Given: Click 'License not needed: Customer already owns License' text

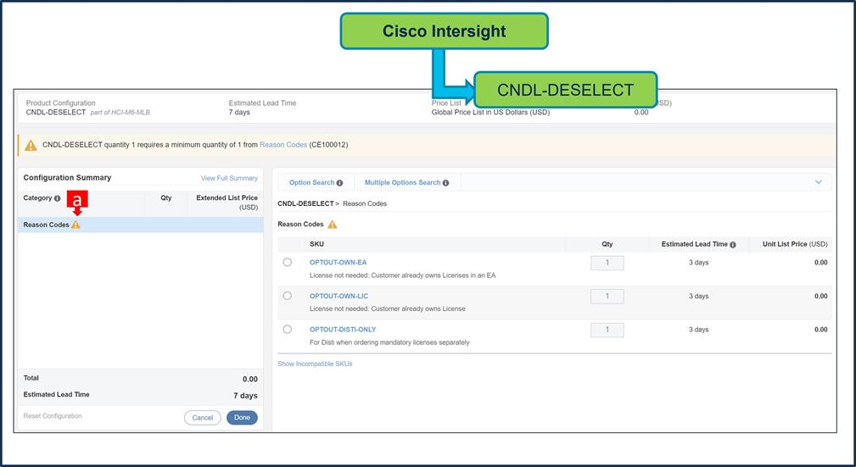Looking at the screenshot, I should coord(388,309).
